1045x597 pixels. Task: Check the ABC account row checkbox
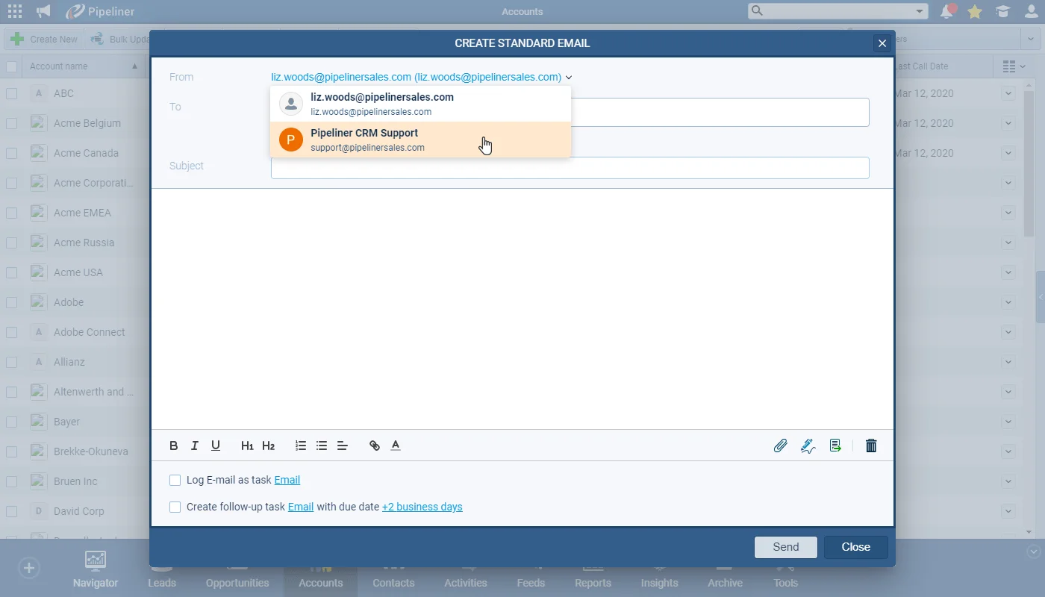click(x=11, y=93)
